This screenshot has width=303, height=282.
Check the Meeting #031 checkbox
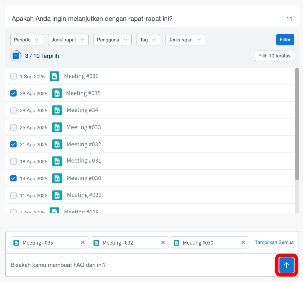pyautogui.click(x=13, y=161)
